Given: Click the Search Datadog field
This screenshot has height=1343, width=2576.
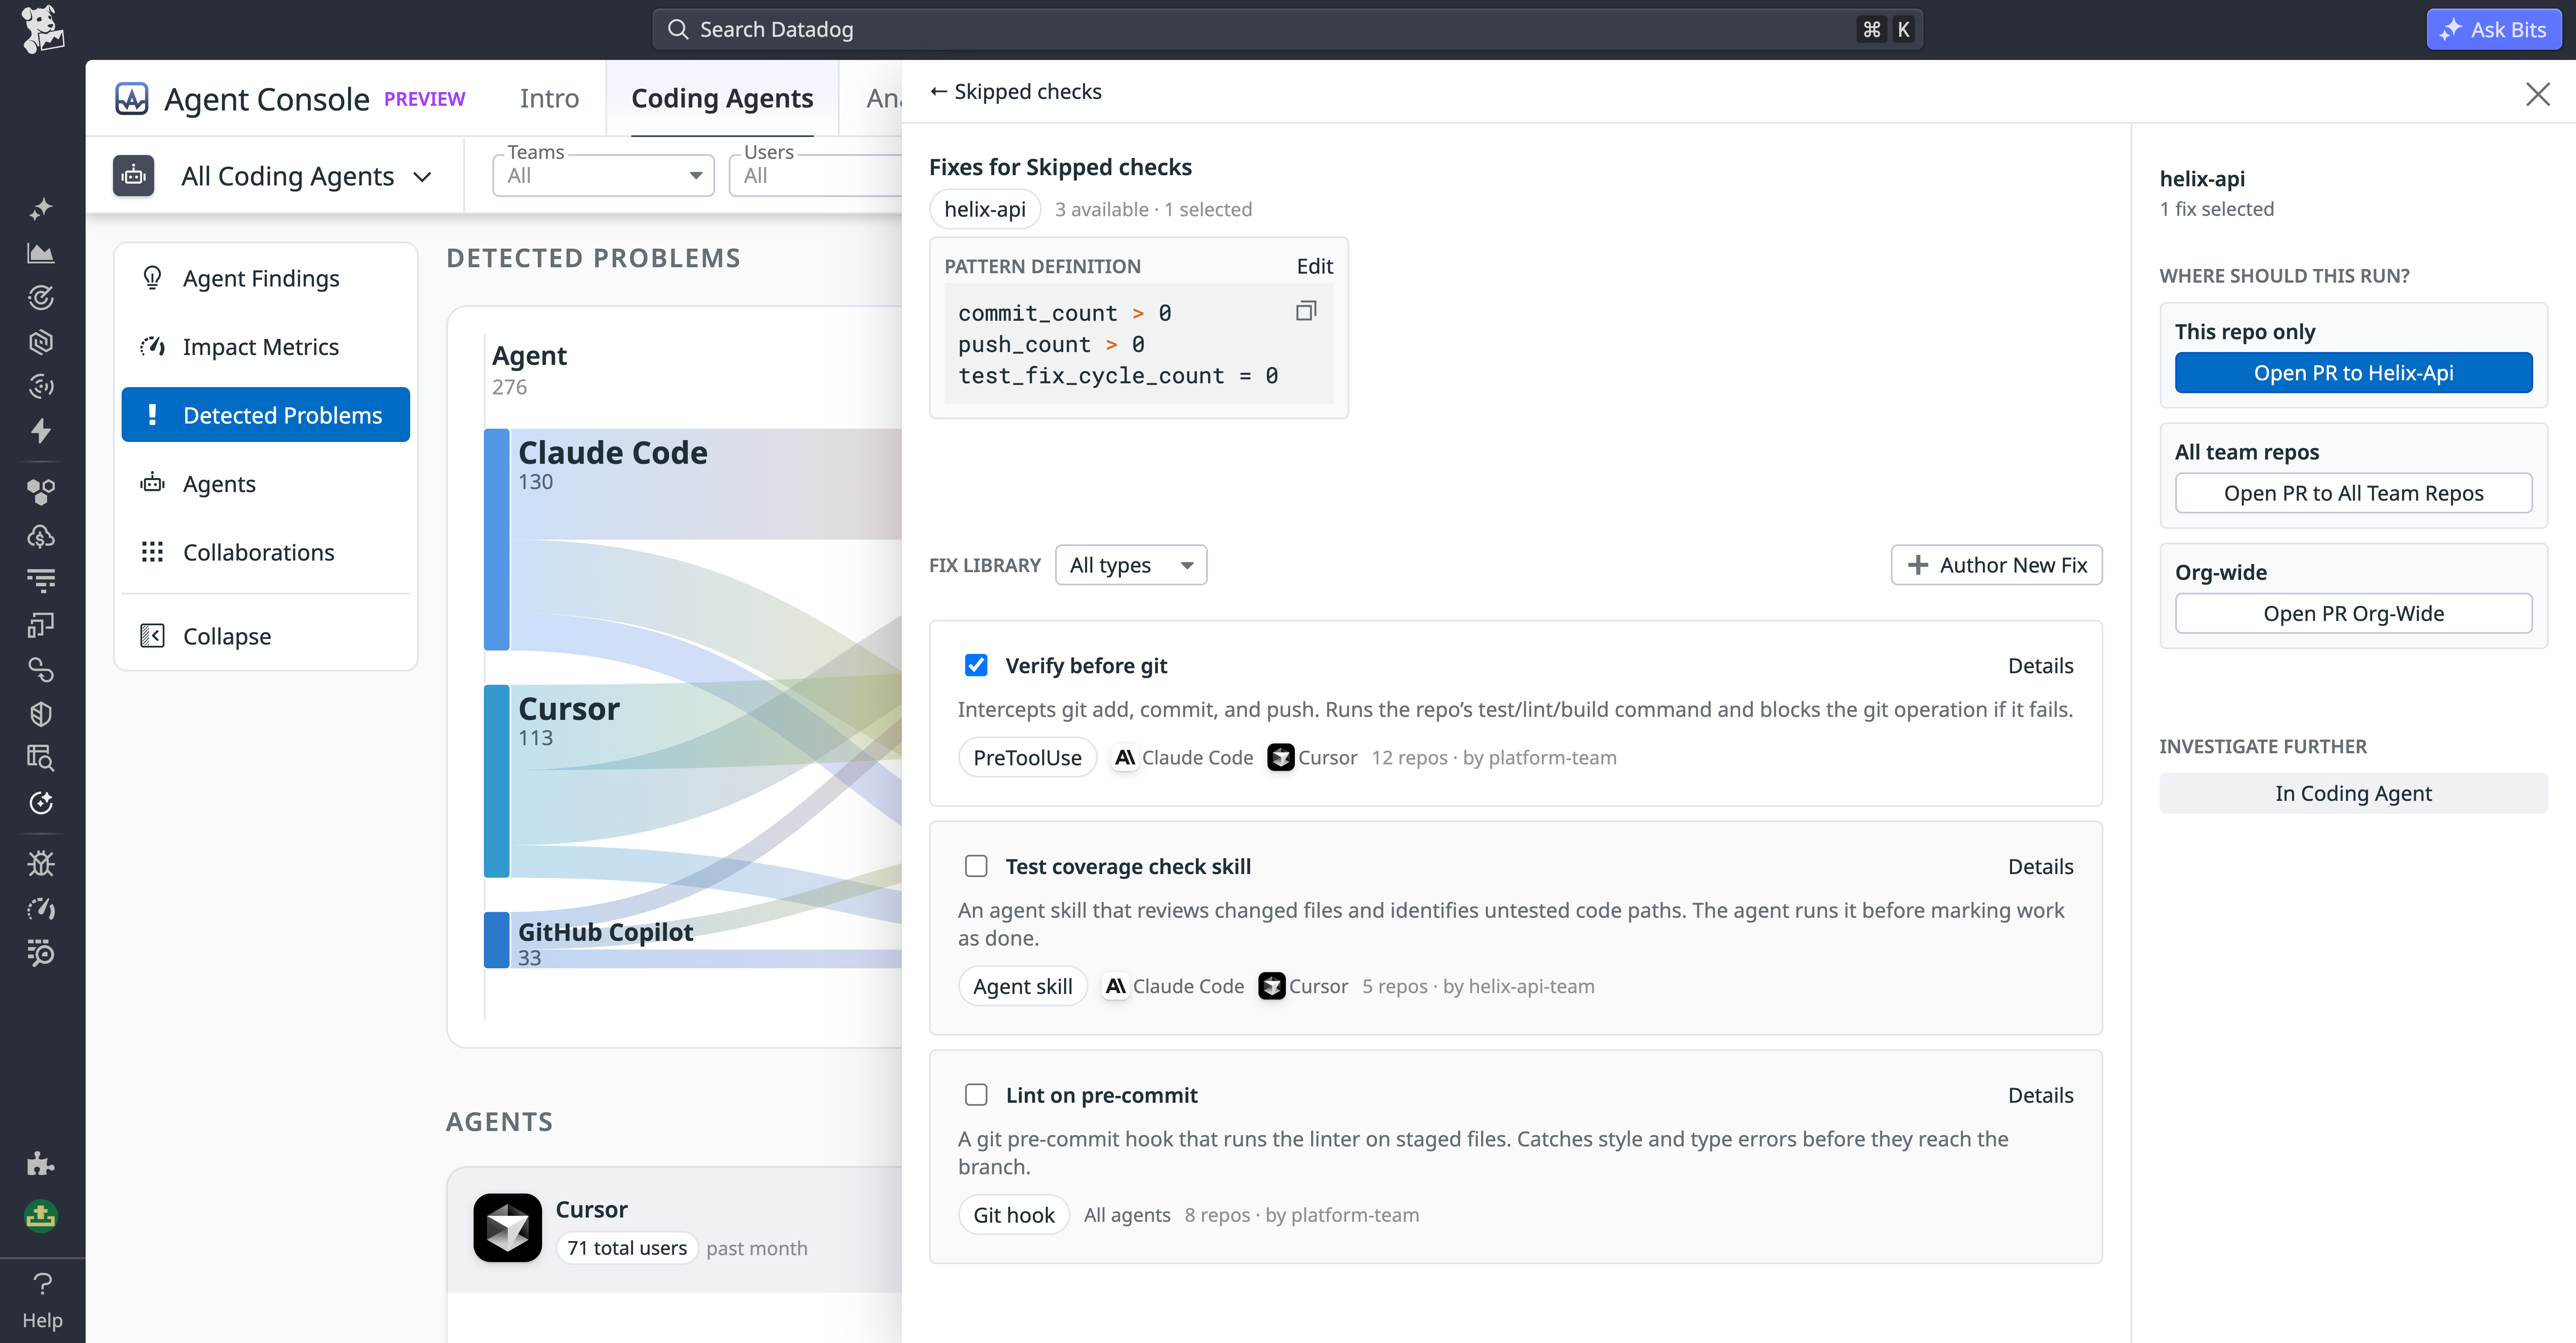Looking at the screenshot, I should (1287, 29).
